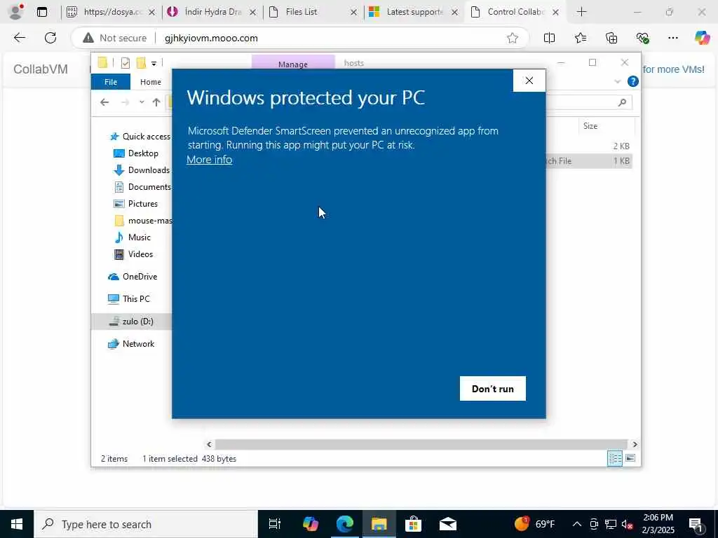Click scroll right arrow of horizontal scrollbar
The height and width of the screenshot is (538, 718).
635,444
